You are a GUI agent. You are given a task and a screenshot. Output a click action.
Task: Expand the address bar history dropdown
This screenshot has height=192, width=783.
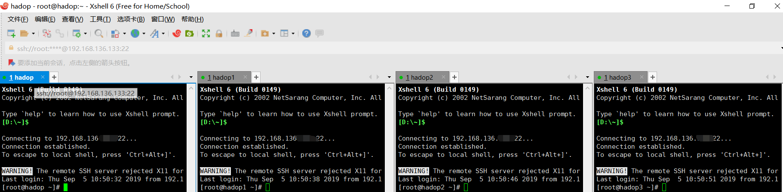pyautogui.click(x=781, y=48)
